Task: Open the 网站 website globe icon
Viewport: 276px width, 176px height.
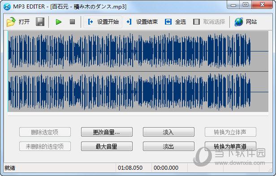Action: point(239,22)
